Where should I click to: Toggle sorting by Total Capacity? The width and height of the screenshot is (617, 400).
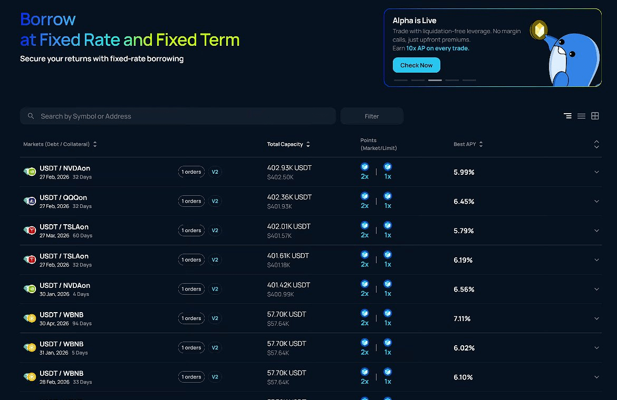coord(308,144)
